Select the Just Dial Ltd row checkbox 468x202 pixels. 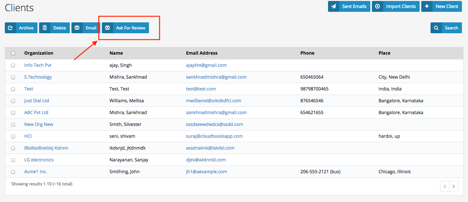(13, 101)
